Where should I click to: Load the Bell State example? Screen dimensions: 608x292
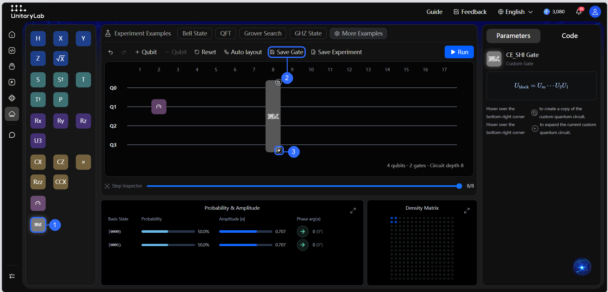[195, 34]
